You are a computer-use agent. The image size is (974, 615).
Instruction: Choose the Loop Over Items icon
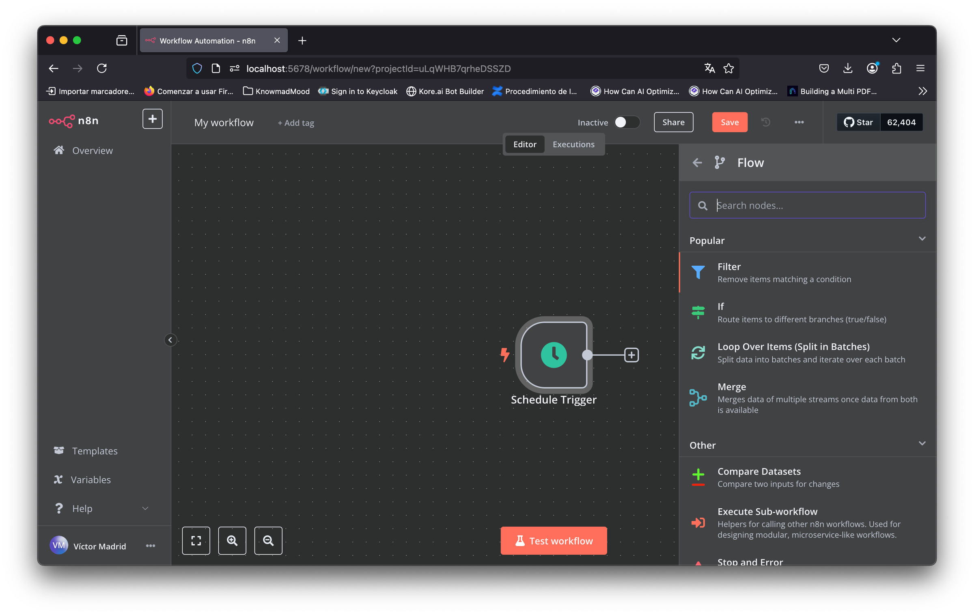coord(698,353)
